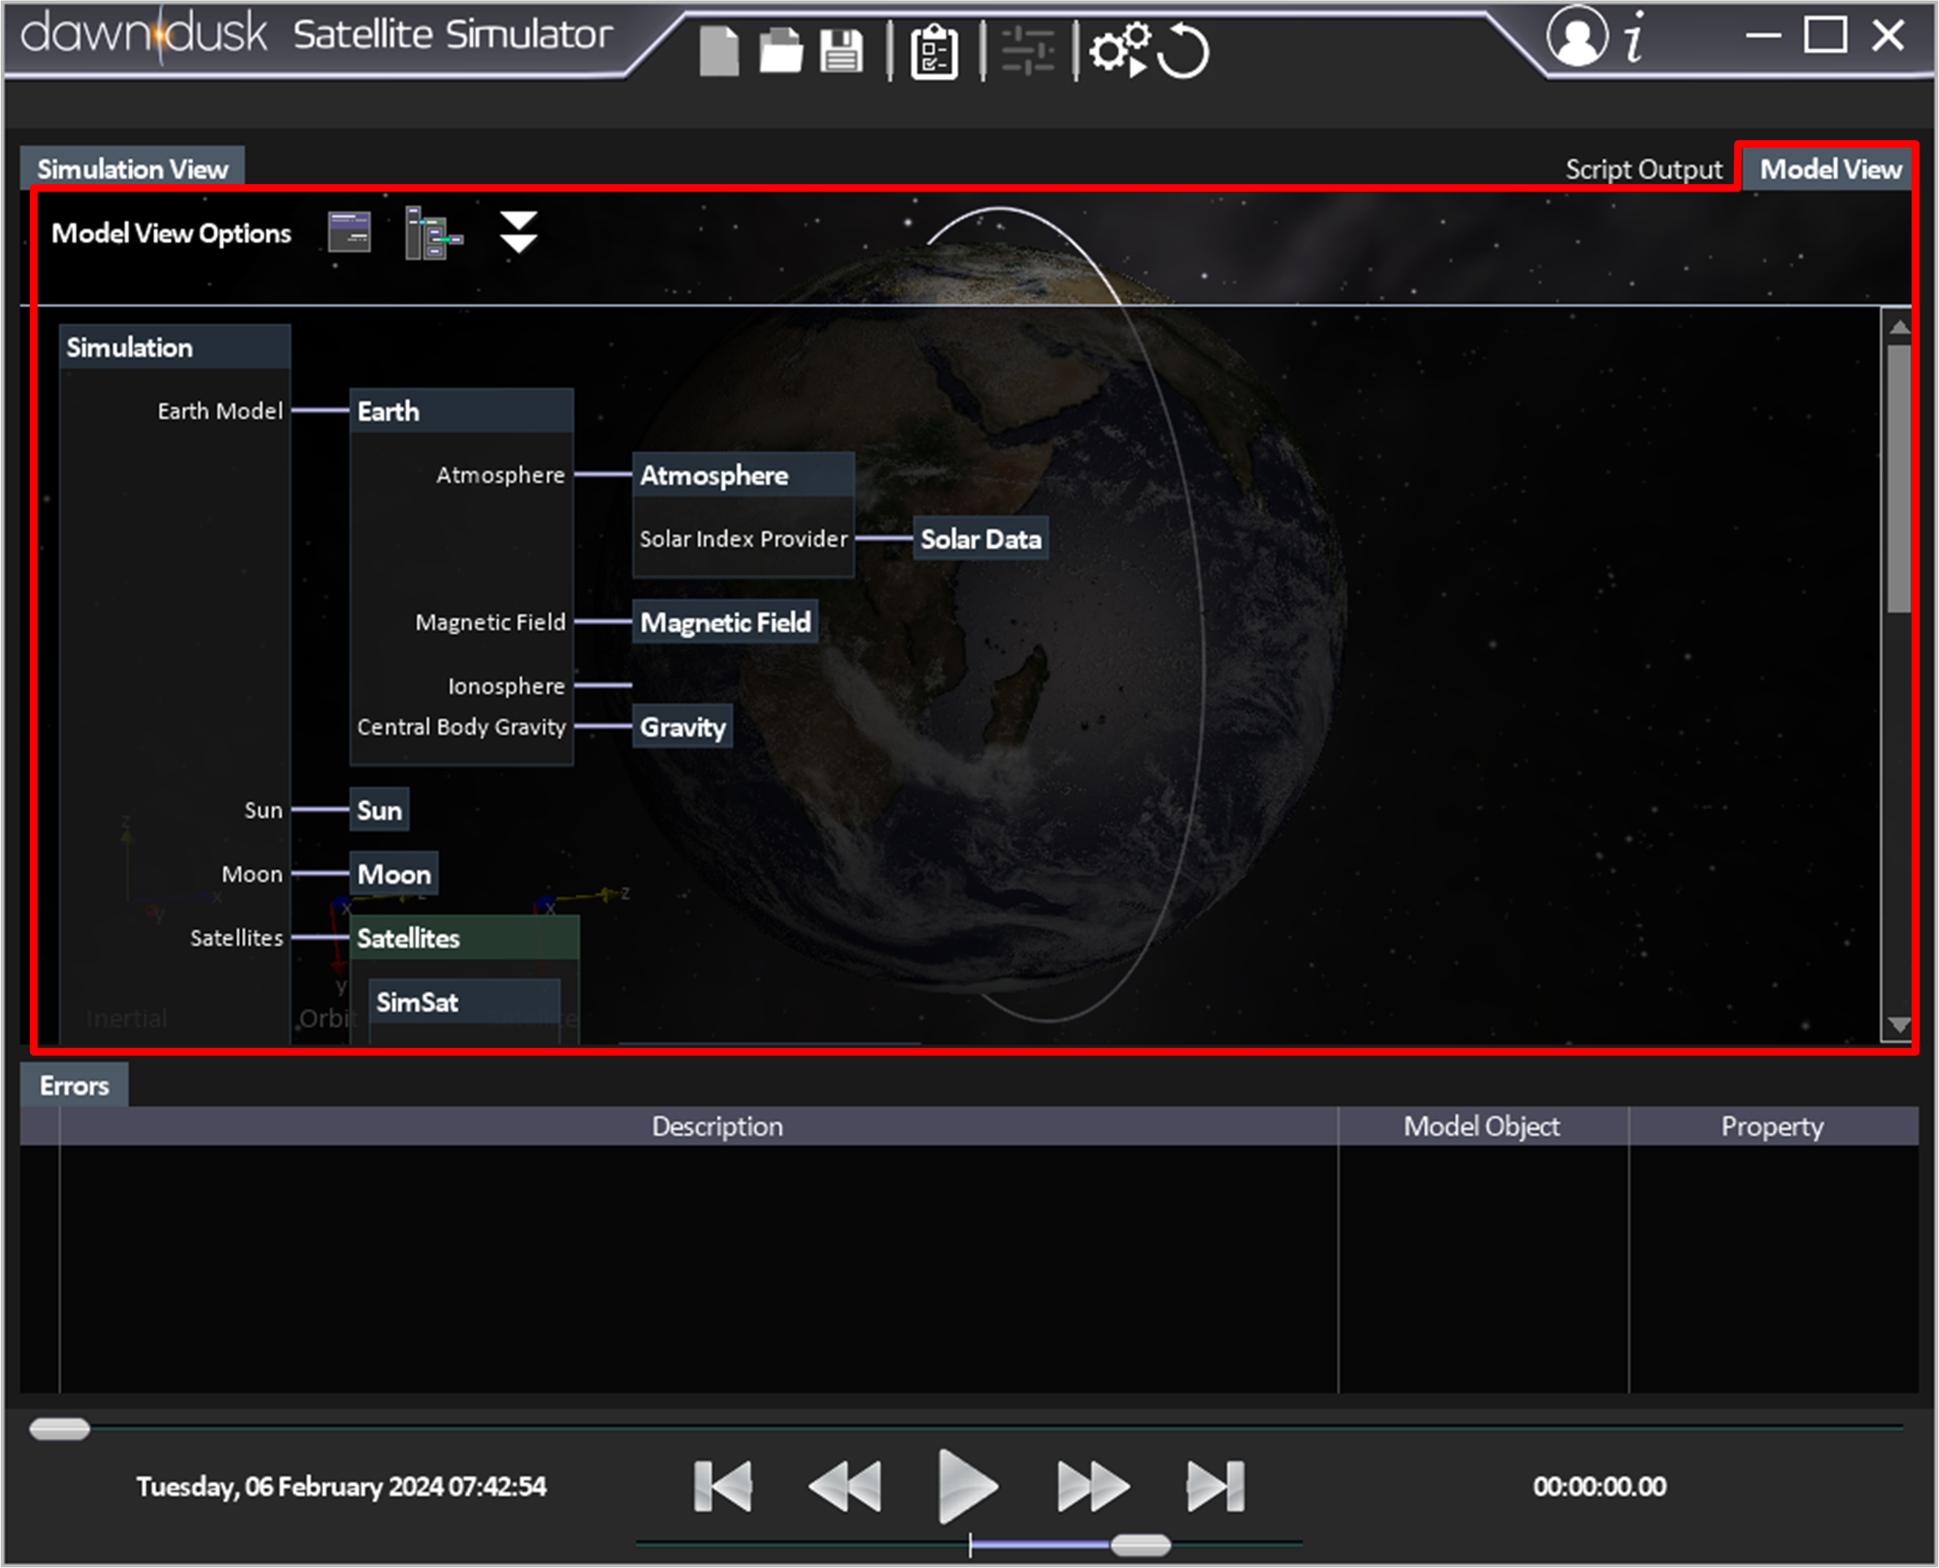Click the Earth Model property label
The height and width of the screenshot is (1568, 1939).
[x=221, y=411]
